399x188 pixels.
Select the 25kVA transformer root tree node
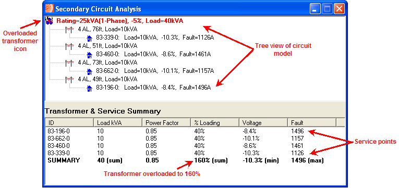click(x=119, y=21)
